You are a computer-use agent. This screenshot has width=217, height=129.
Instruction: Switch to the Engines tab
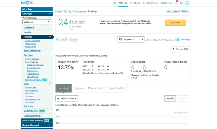point(79,88)
